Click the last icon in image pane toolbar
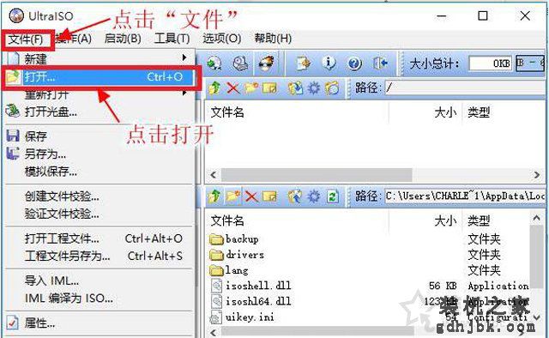The height and width of the screenshot is (338, 549). [332, 88]
